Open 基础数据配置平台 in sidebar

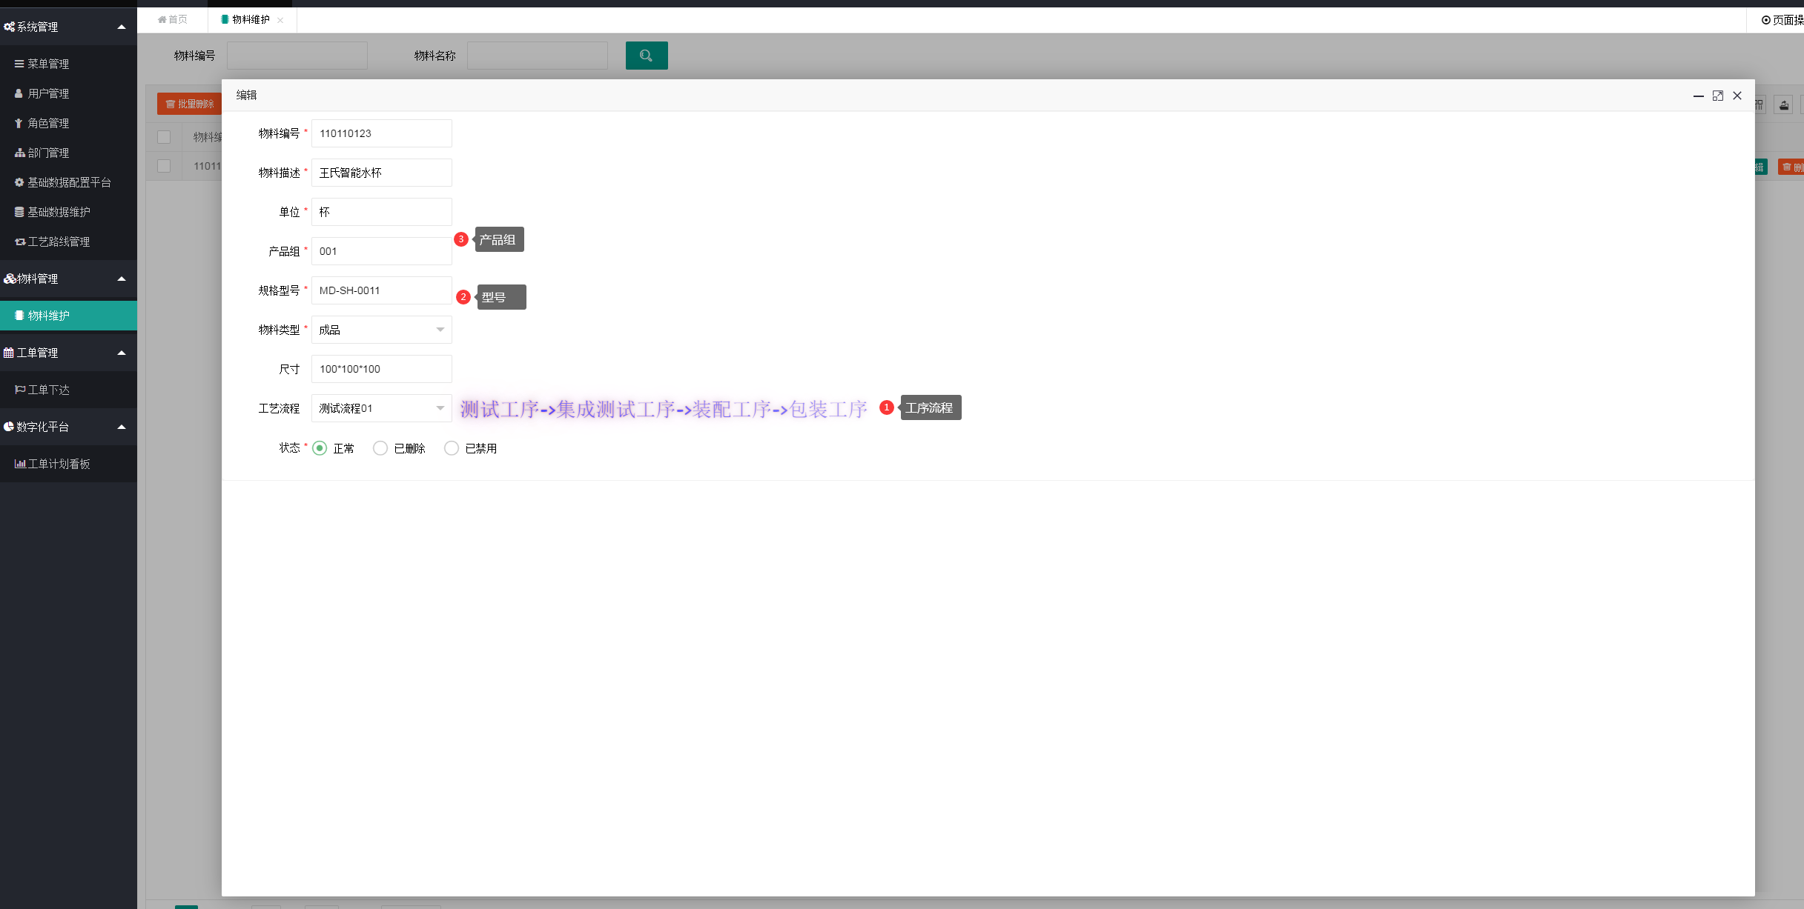click(68, 182)
